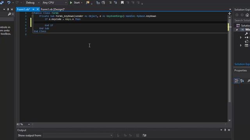The height and width of the screenshot is (140, 250).
Task: Open the 82 % zoom dropdown
Action: (29, 124)
